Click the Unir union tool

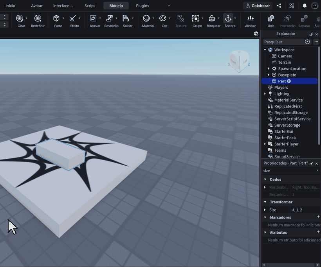[271, 19]
